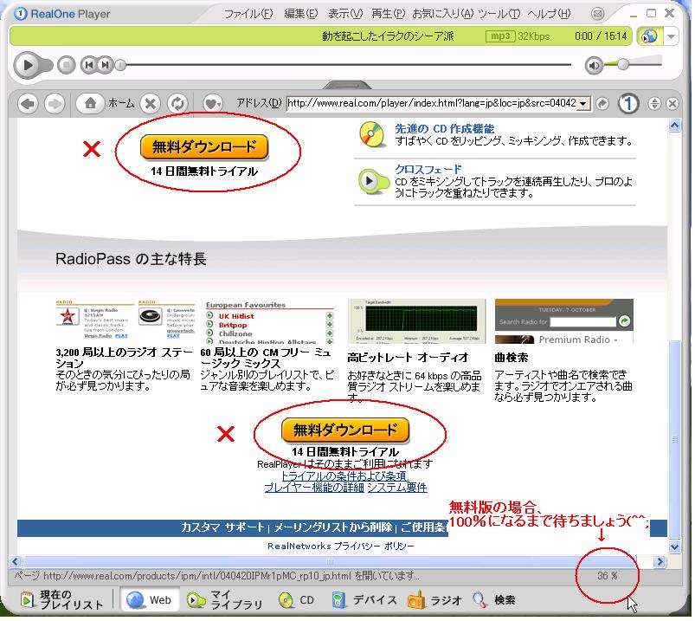Click the lower 無料ダウンロード button
This screenshot has height=621, width=695.
[345, 430]
